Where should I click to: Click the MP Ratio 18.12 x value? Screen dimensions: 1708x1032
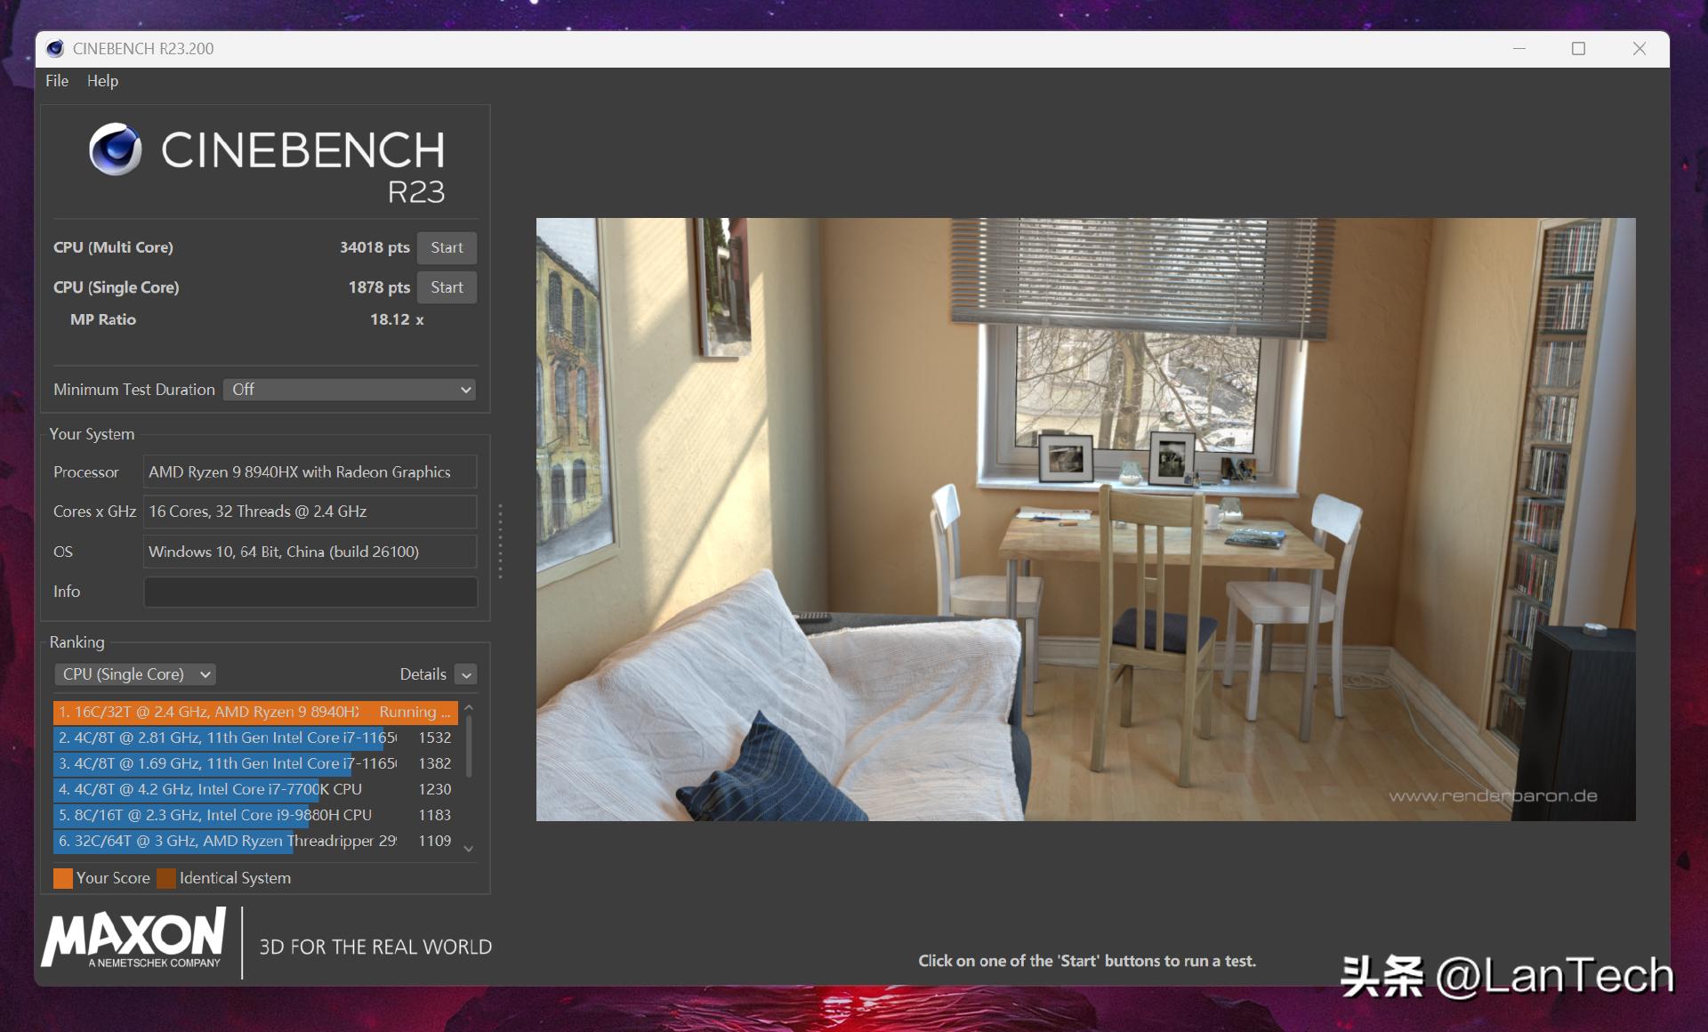coord(397,319)
